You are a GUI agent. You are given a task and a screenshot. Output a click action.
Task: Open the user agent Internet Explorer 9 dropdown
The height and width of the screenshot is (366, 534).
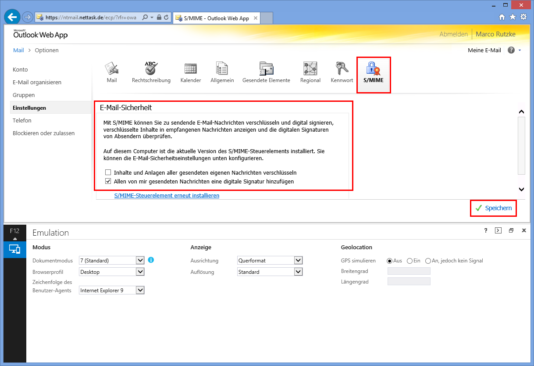coord(112,290)
